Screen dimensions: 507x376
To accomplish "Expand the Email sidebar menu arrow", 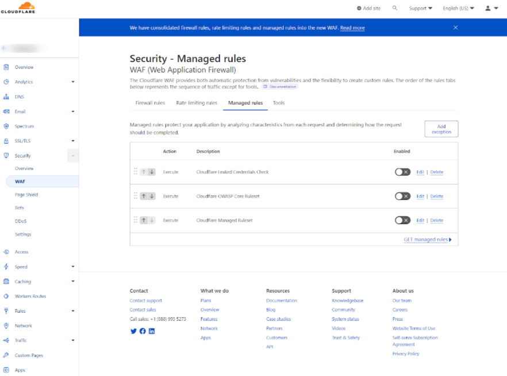I will pyautogui.click(x=73, y=112).
